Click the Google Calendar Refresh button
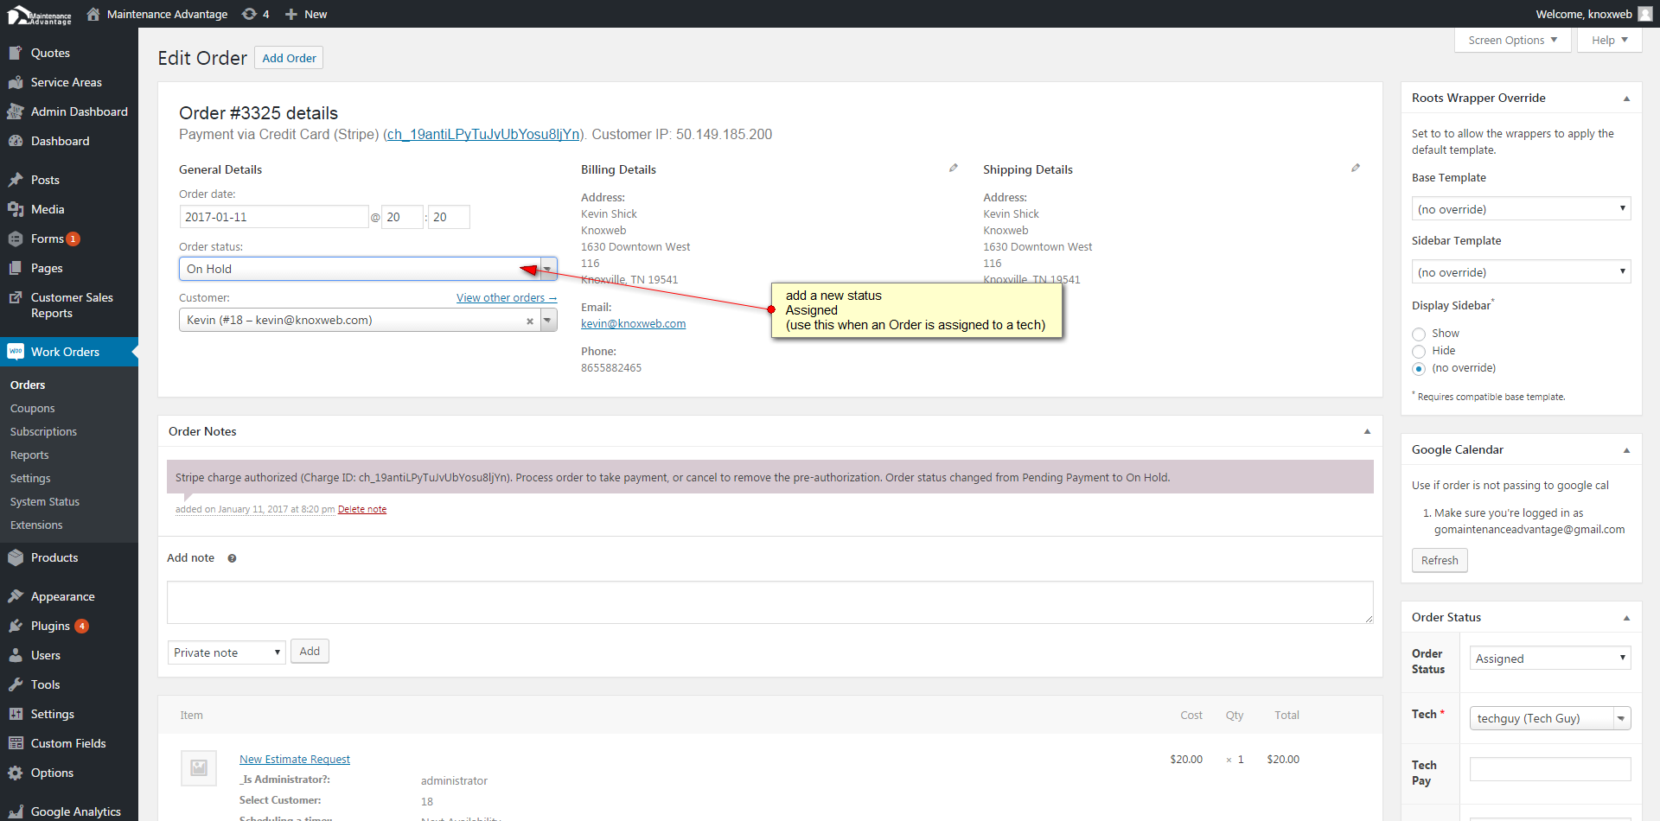The height and width of the screenshot is (821, 1660). tap(1440, 560)
